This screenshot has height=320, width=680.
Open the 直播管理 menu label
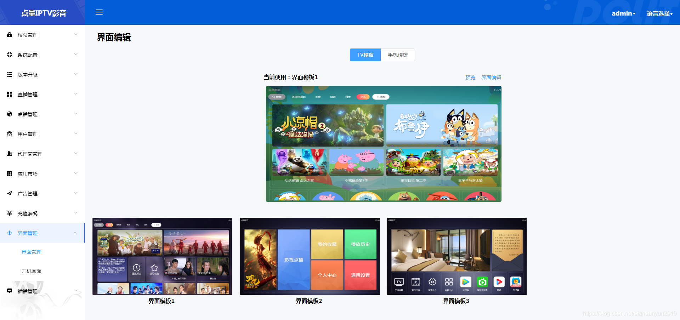(x=28, y=95)
